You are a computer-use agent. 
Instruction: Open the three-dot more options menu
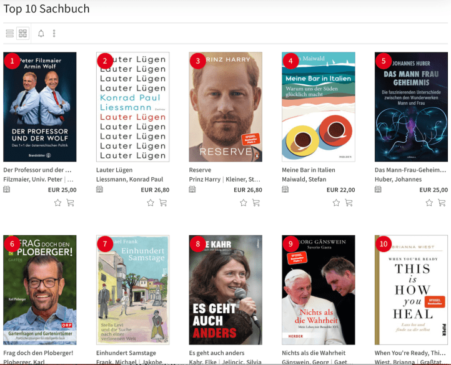pos(54,33)
